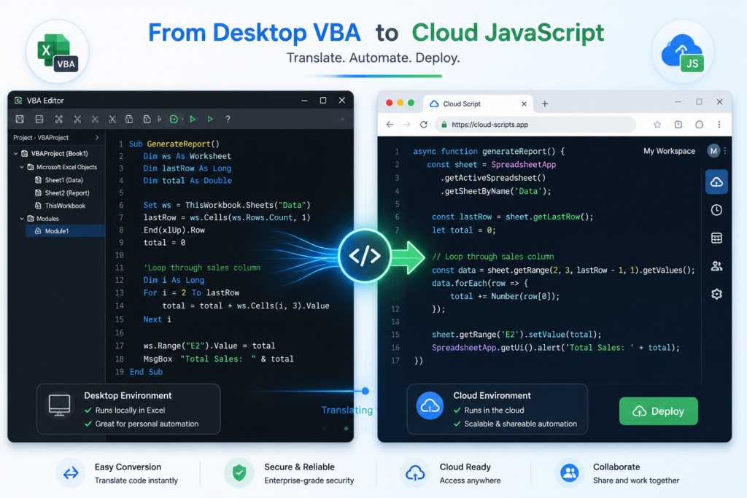The height and width of the screenshot is (498, 747).
Task: Select ThisWorkbook in the project tree
Action: (x=65, y=206)
